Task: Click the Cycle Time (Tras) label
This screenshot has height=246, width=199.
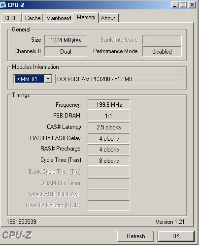Action: tap(61, 160)
